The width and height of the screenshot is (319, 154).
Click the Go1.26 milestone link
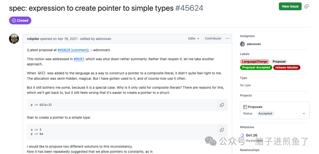[x=251, y=135]
